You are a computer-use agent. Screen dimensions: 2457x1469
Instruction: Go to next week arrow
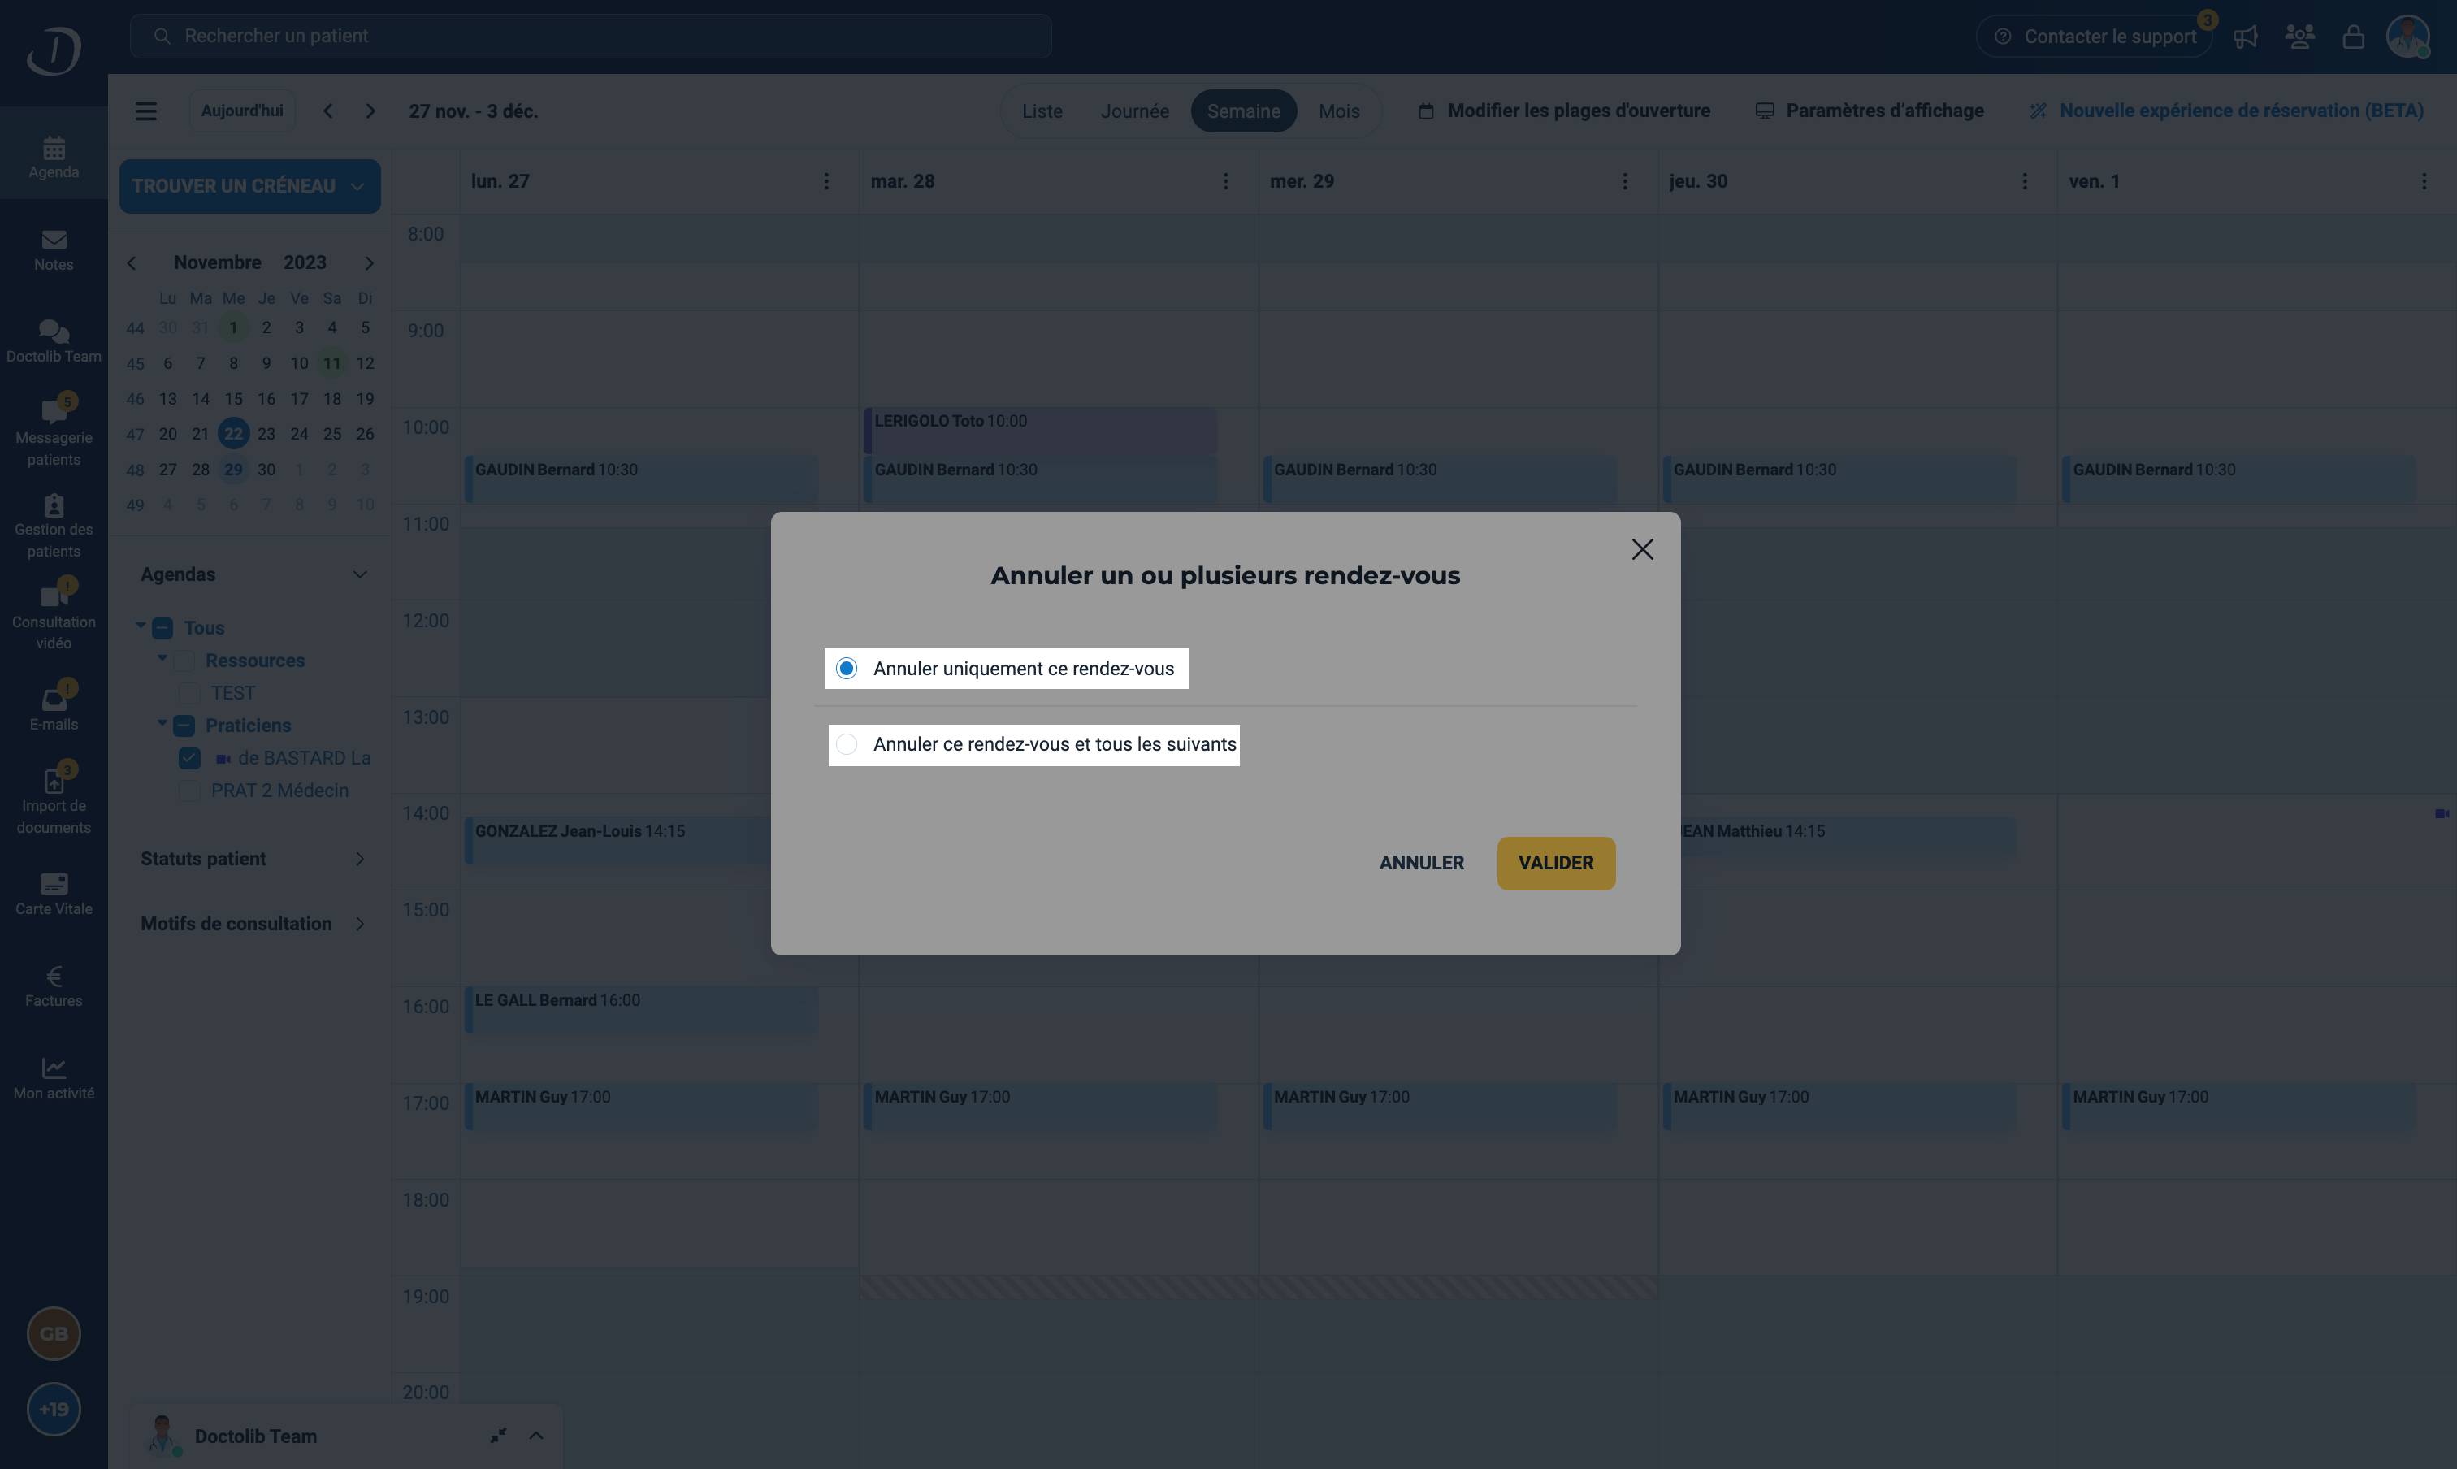(370, 110)
